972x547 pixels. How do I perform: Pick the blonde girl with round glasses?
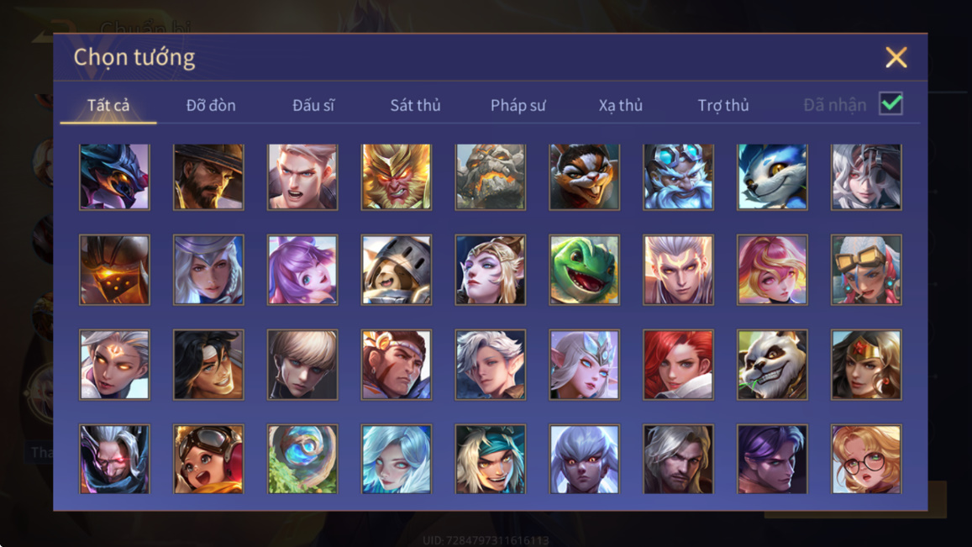(866, 459)
